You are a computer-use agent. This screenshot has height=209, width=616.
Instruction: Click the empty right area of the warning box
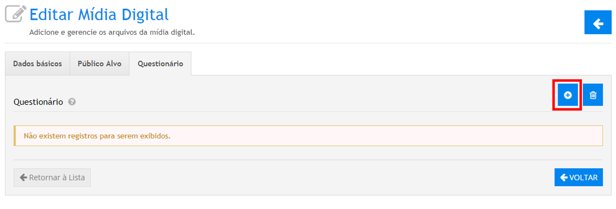tap(417, 136)
